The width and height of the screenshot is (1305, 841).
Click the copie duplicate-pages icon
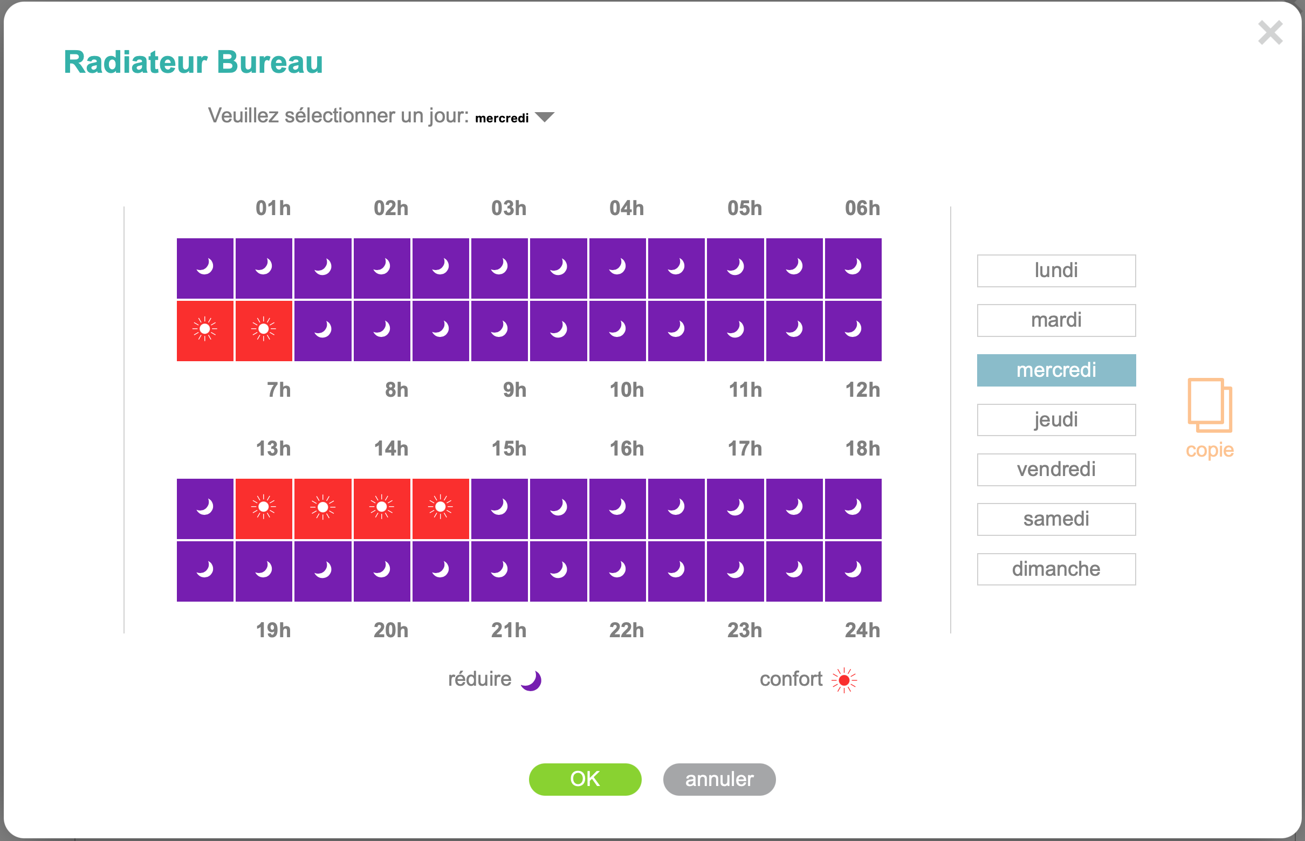(1210, 405)
